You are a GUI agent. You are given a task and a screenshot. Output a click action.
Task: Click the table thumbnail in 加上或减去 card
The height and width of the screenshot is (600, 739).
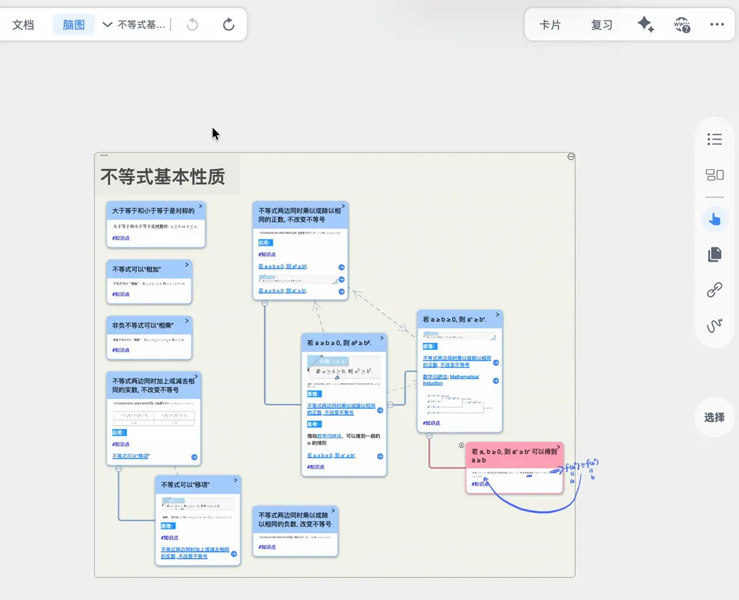(x=153, y=418)
